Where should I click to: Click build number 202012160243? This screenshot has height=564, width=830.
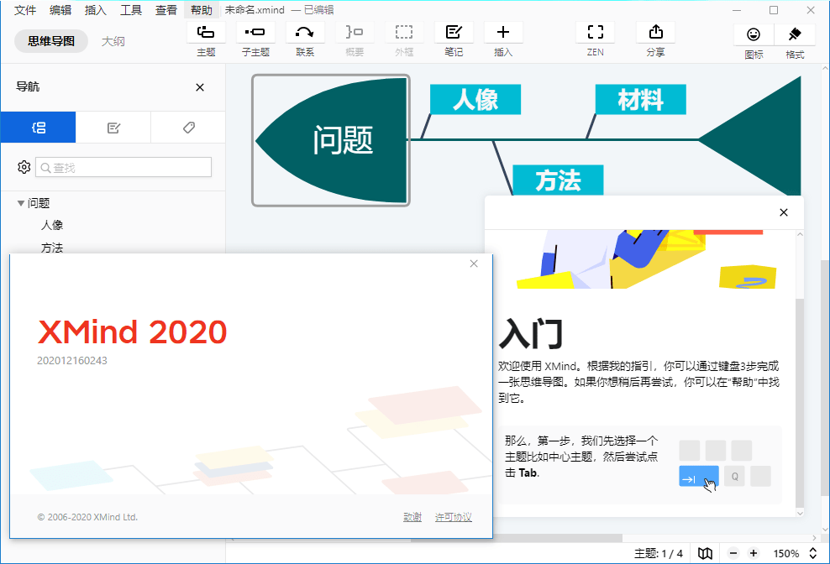point(72,360)
